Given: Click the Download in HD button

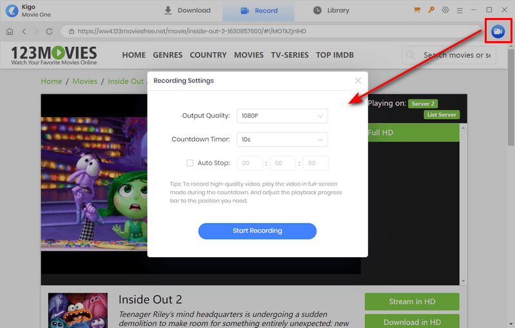Looking at the screenshot, I should (x=412, y=322).
